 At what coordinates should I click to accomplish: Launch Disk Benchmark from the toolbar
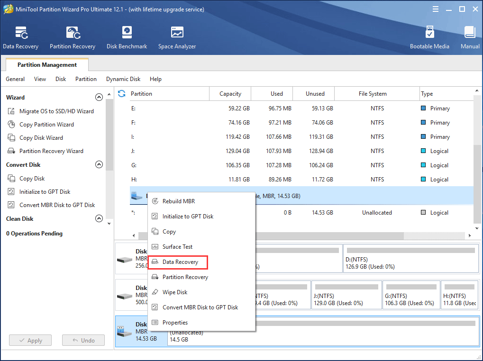pyautogui.click(x=127, y=37)
